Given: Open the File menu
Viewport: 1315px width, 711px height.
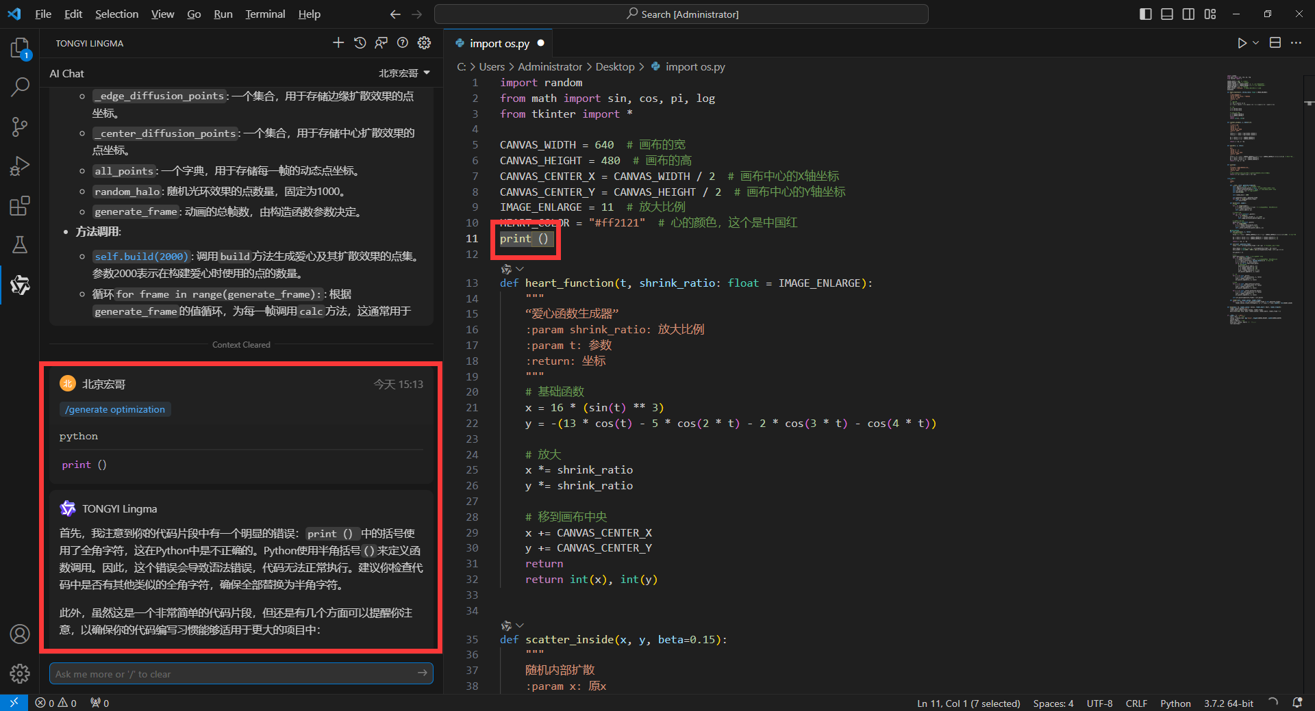Looking at the screenshot, I should [x=43, y=14].
